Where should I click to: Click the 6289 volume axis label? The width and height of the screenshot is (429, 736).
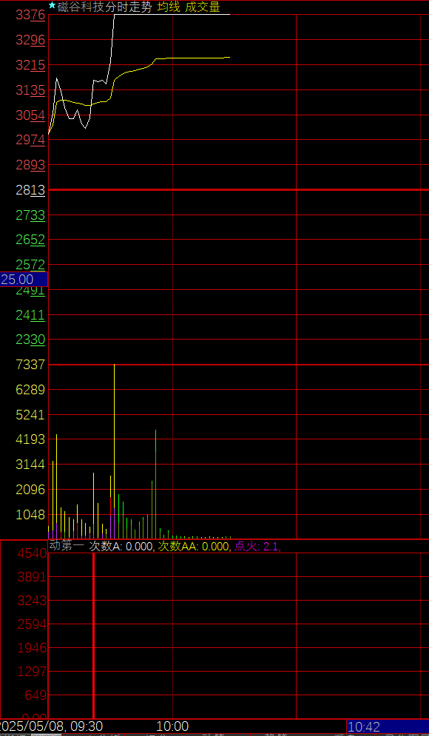tap(30, 390)
